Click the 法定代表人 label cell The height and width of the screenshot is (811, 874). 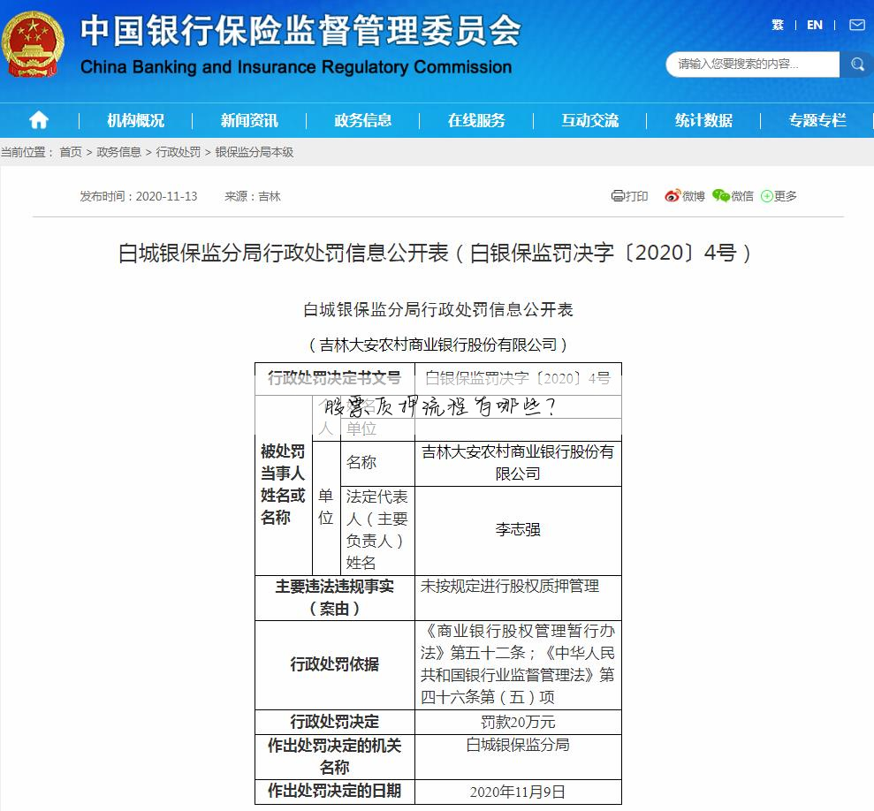point(377,530)
